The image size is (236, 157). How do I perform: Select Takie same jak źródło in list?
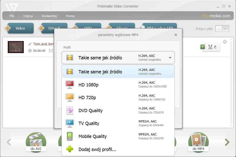click(x=118, y=72)
